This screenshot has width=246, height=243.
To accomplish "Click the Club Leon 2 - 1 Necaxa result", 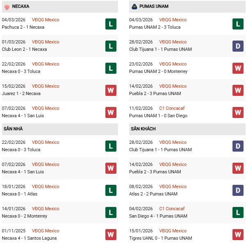I will click(x=24, y=49).
